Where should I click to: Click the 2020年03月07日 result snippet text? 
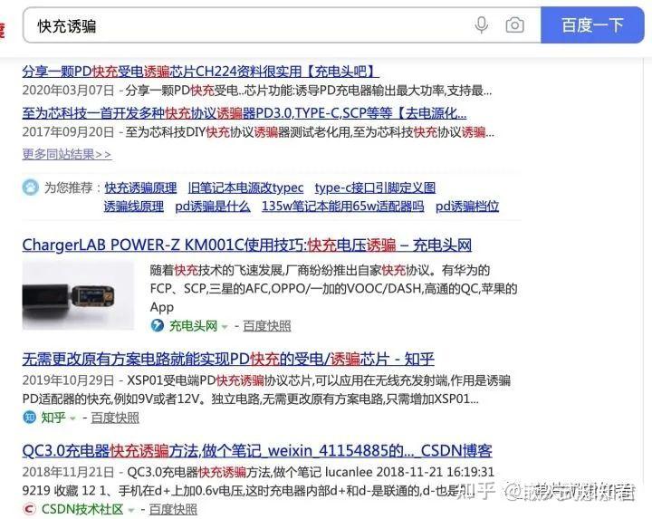click(x=257, y=91)
